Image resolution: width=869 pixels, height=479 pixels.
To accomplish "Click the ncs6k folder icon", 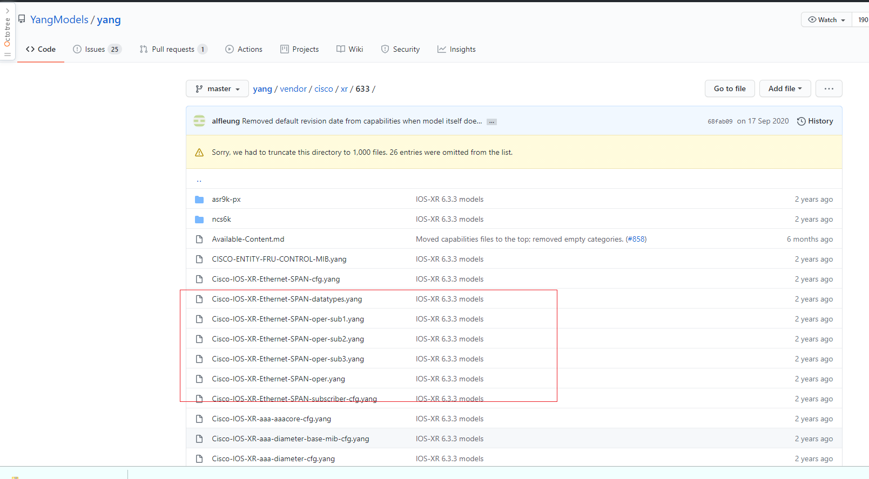I will coord(199,220).
